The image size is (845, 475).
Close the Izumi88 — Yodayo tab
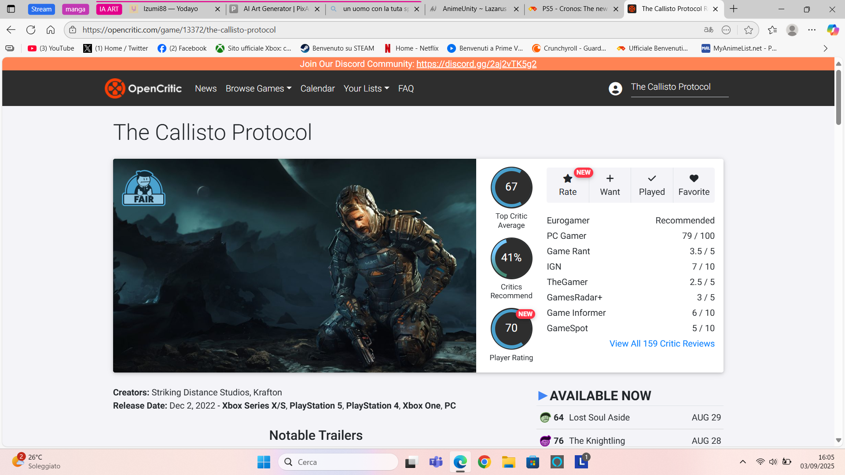pos(217,9)
